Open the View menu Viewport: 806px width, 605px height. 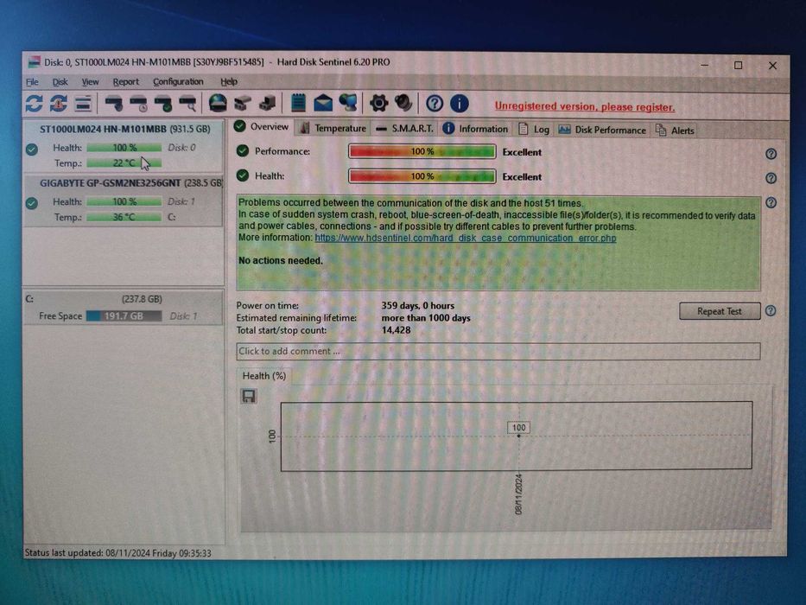(90, 82)
